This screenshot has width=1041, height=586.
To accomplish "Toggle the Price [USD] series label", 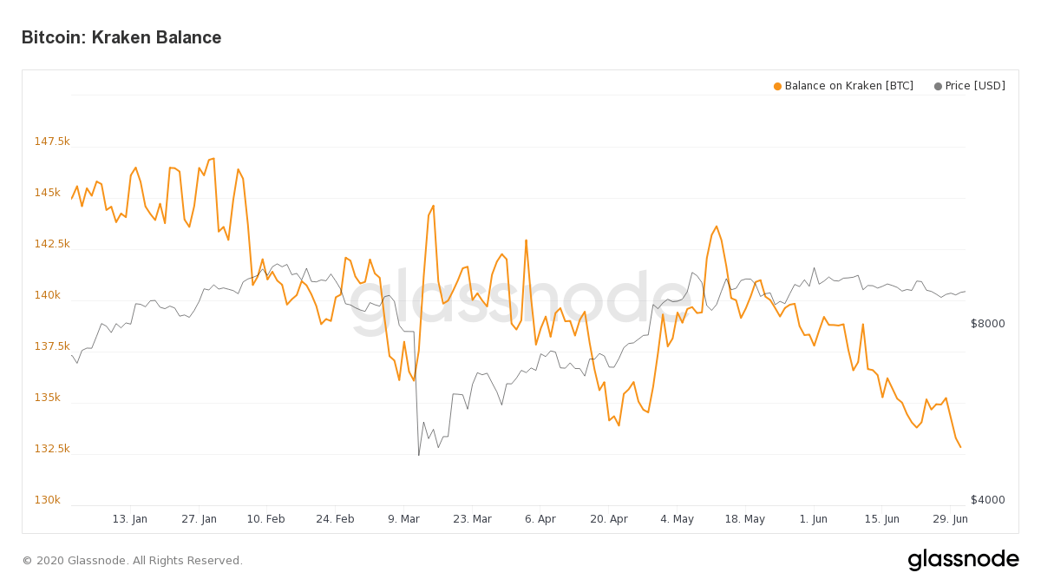I will click(x=975, y=86).
